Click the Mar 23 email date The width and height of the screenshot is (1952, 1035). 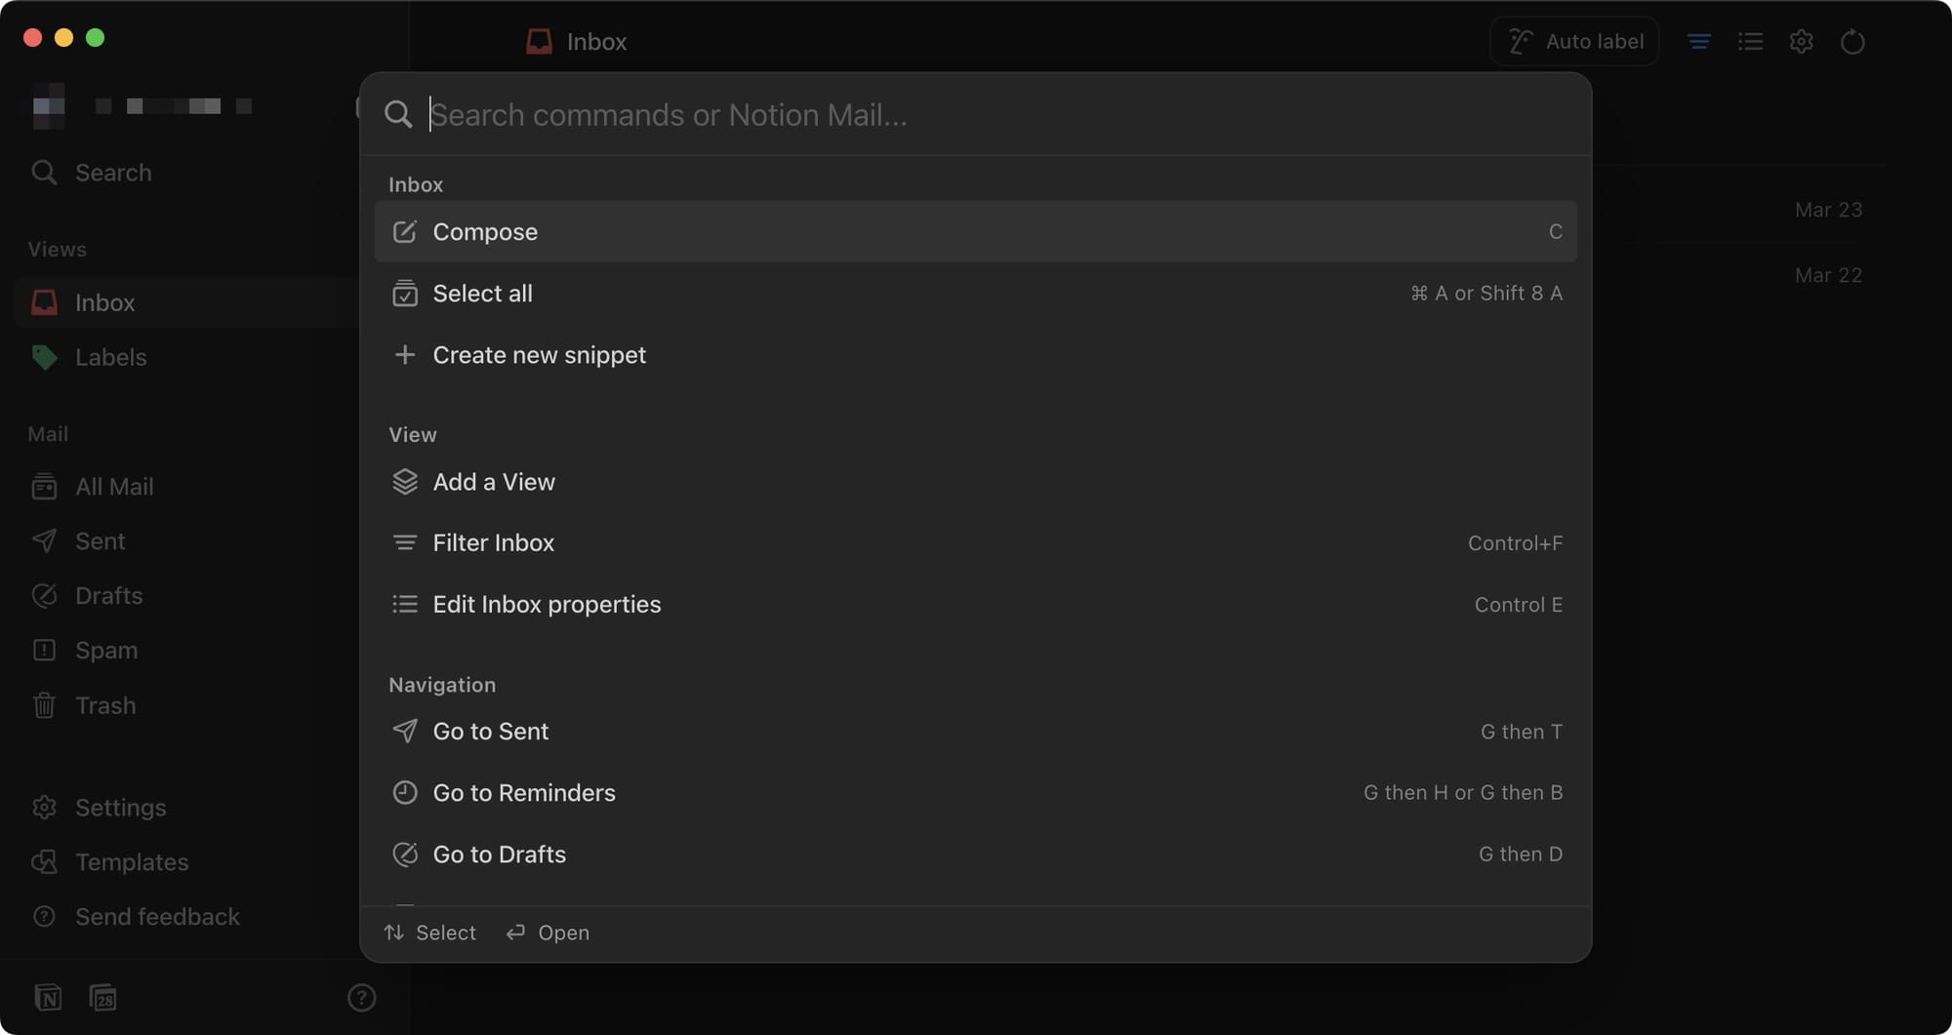point(1828,210)
